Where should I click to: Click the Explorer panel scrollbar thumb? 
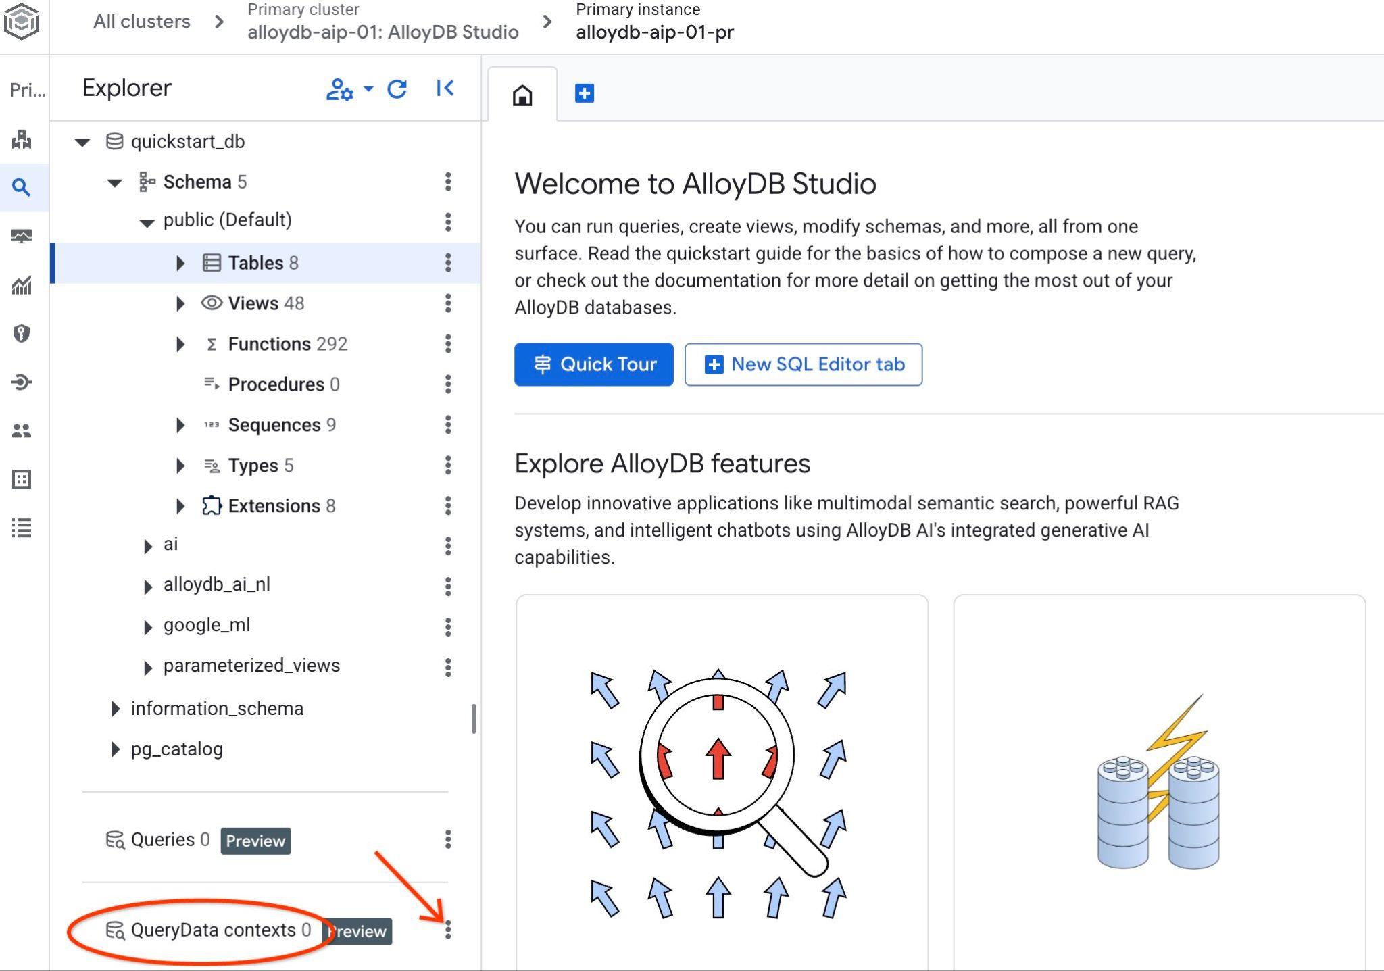click(474, 718)
